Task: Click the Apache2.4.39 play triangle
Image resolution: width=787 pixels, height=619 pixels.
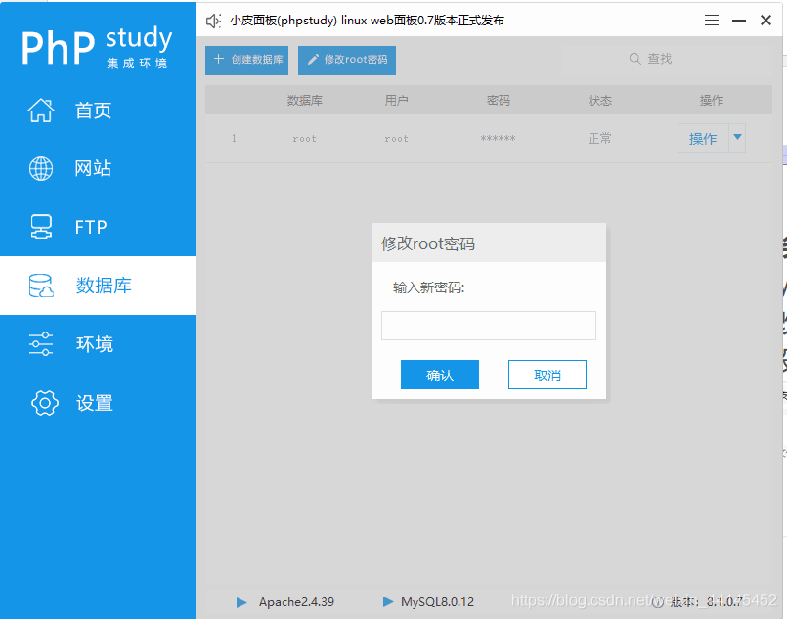Action: pyautogui.click(x=241, y=602)
